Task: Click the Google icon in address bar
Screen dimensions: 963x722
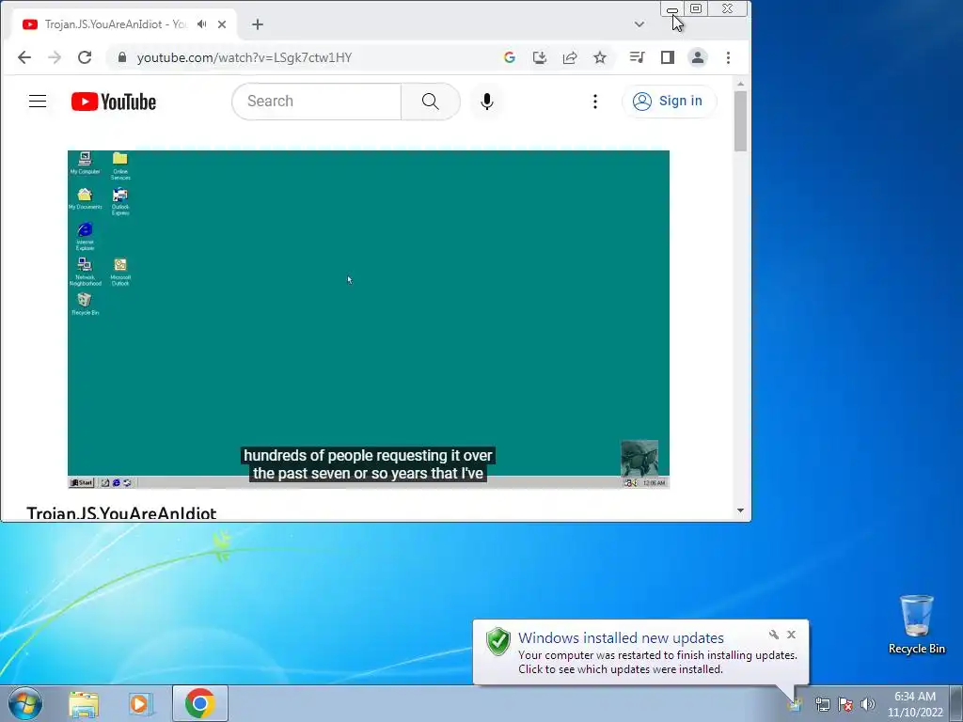Action: pos(509,57)
